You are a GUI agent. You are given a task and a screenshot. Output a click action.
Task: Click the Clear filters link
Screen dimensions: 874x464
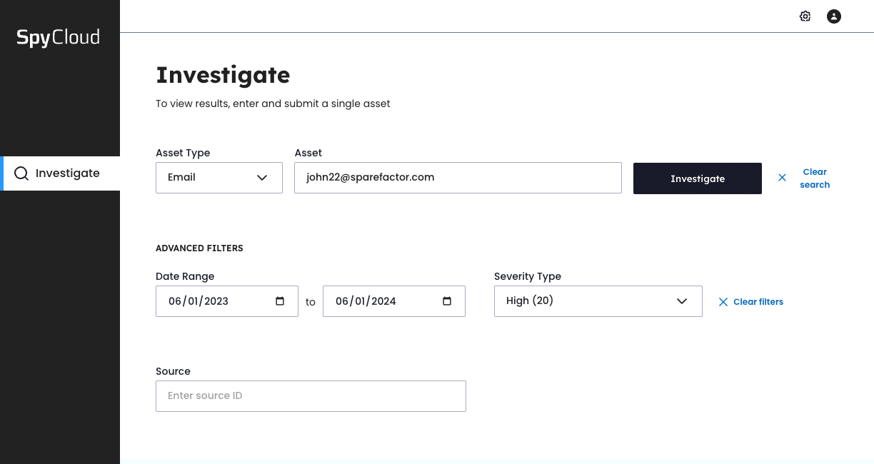click(758, 301)
